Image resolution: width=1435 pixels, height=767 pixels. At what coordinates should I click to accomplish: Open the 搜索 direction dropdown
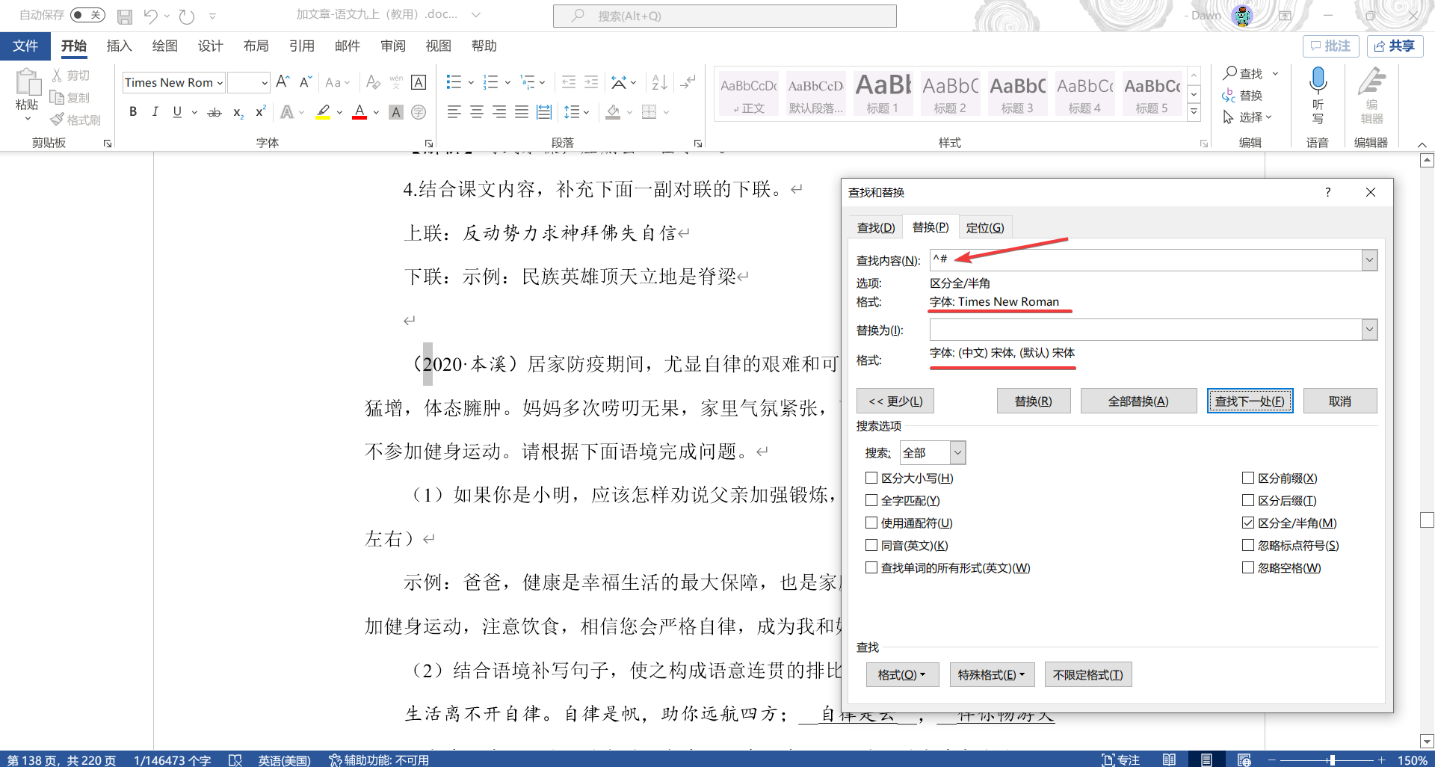pos(957,452)
